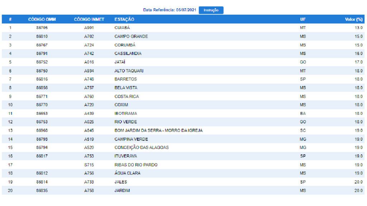Image resolution: width=367 pixels, height=206 pixels.
Task: Click the # column header
Action: 10,19
